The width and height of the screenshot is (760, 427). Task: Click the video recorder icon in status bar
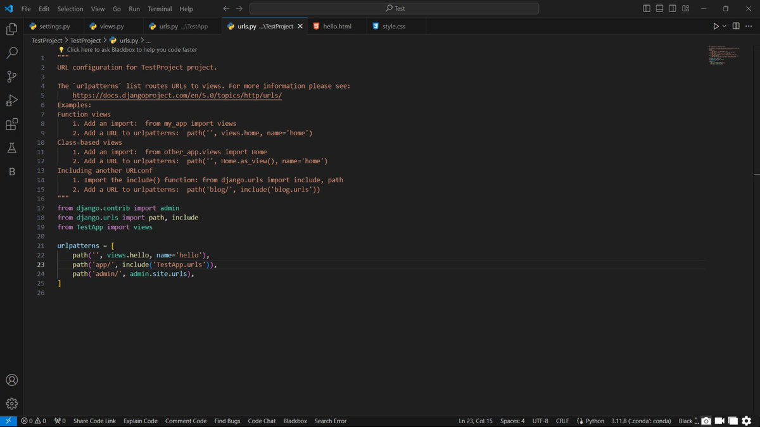click(719, 421)
